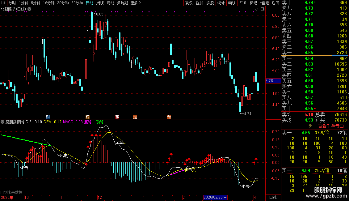This screenshot has height=201, width=349.
Task: Click the 日线 label at bottom-right of chart
Action: pyautogui.click(x=273, y=197)
